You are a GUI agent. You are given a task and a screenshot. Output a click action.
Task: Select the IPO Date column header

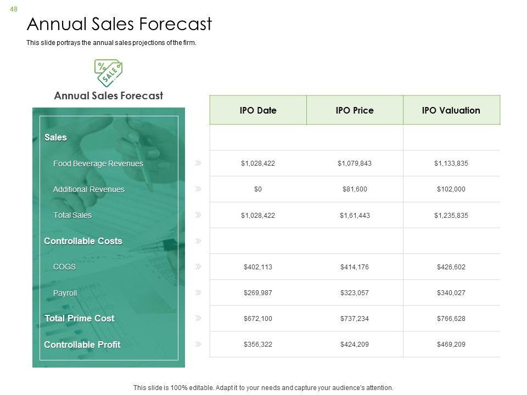258,110
